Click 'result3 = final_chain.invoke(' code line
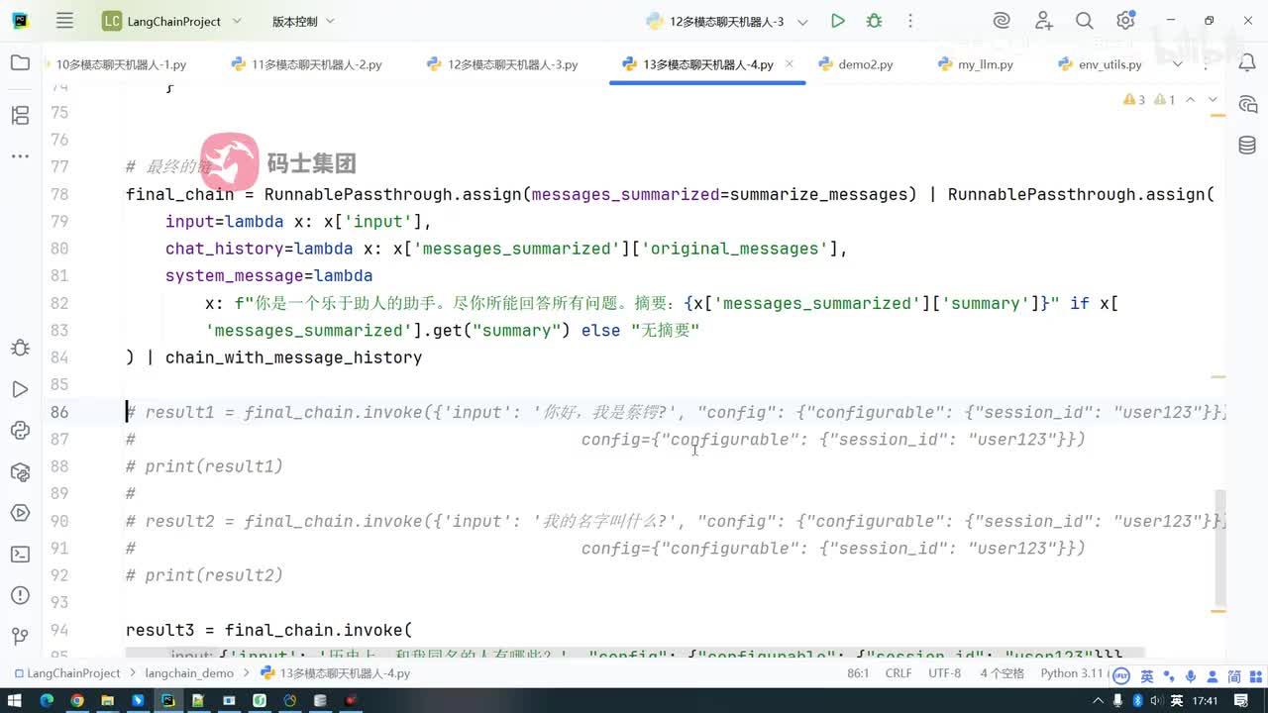The image size is (1268, 713). (268, 630)
